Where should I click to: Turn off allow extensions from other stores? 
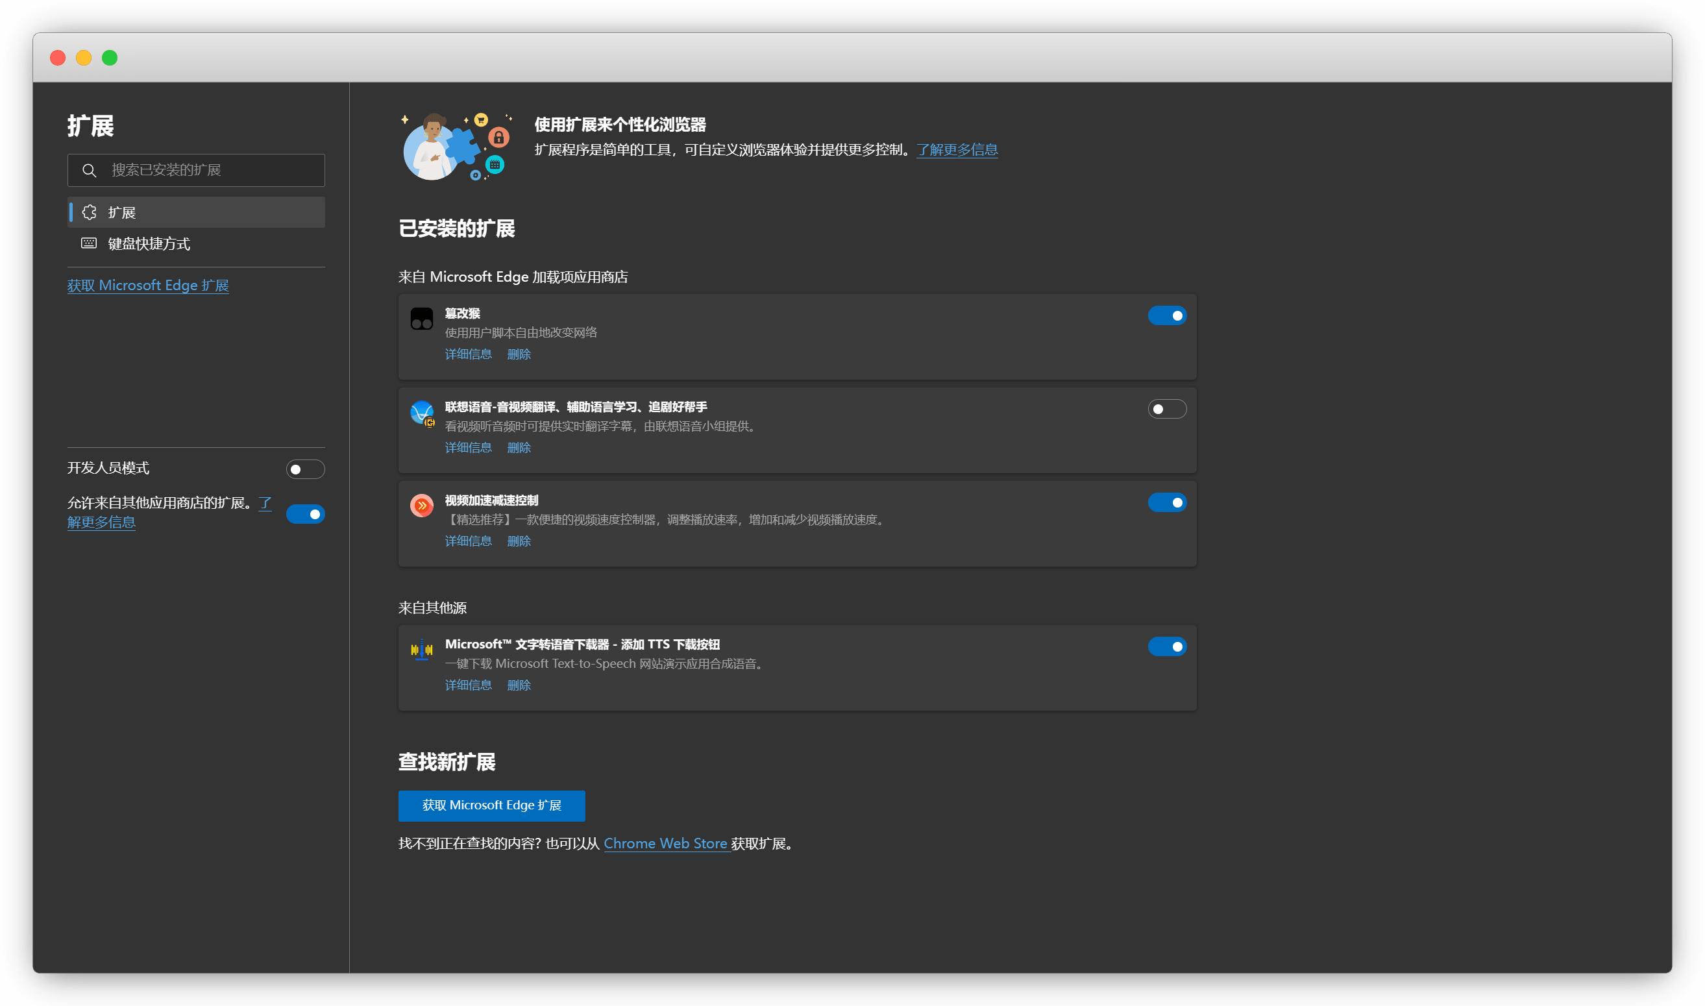[305, 515]
